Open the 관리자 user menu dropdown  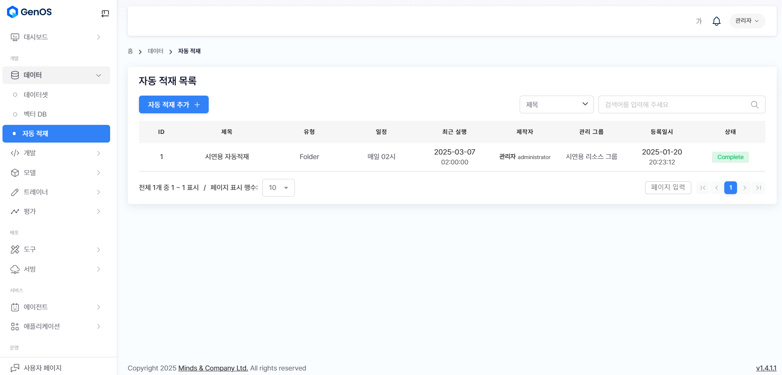(747, 21)
